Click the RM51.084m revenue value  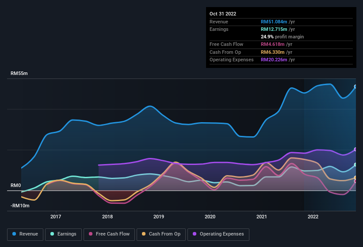click(274, 22)
